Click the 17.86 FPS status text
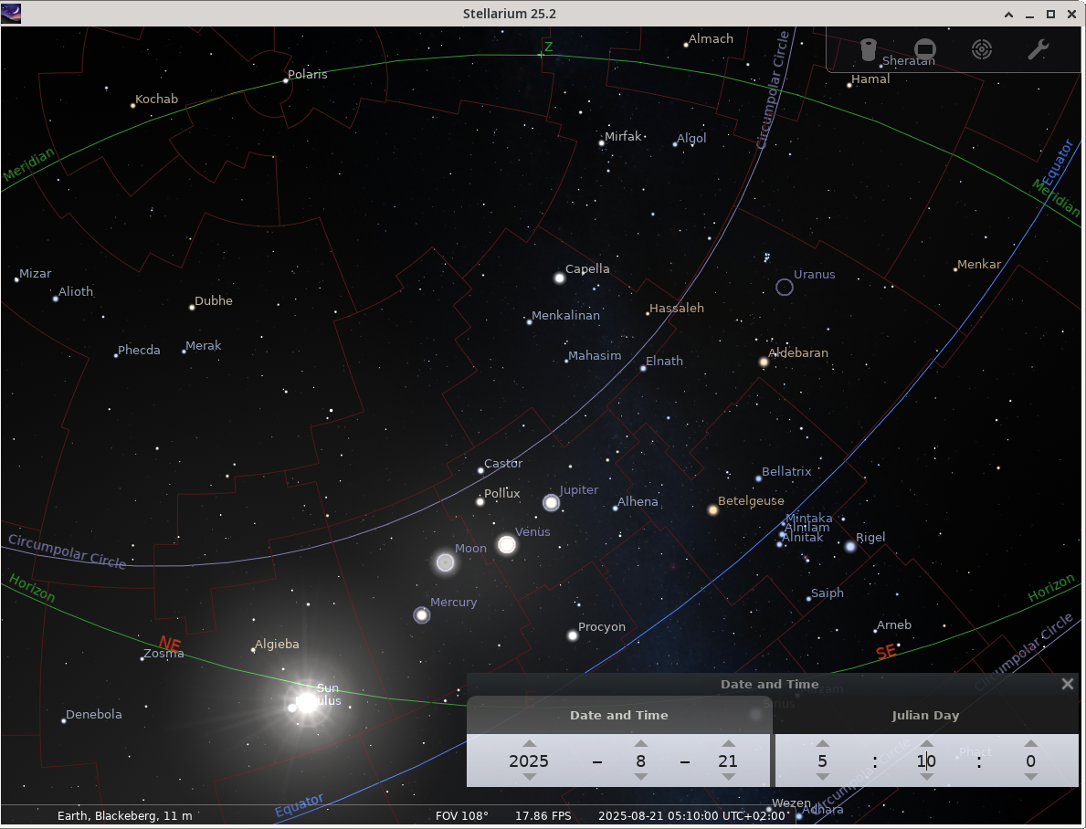 543,816
